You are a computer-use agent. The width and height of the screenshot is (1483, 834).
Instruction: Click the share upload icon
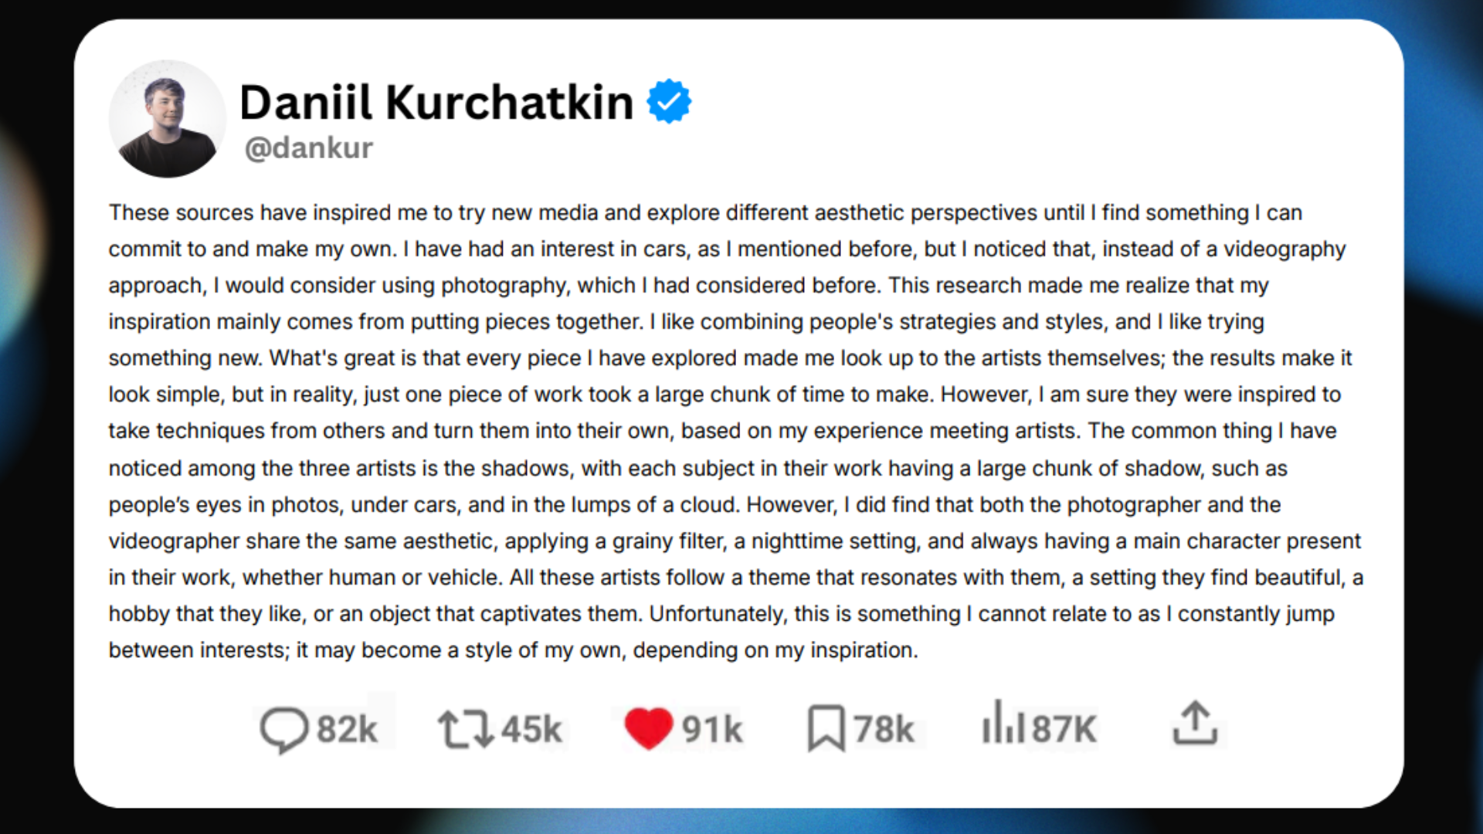(1196, 727)
